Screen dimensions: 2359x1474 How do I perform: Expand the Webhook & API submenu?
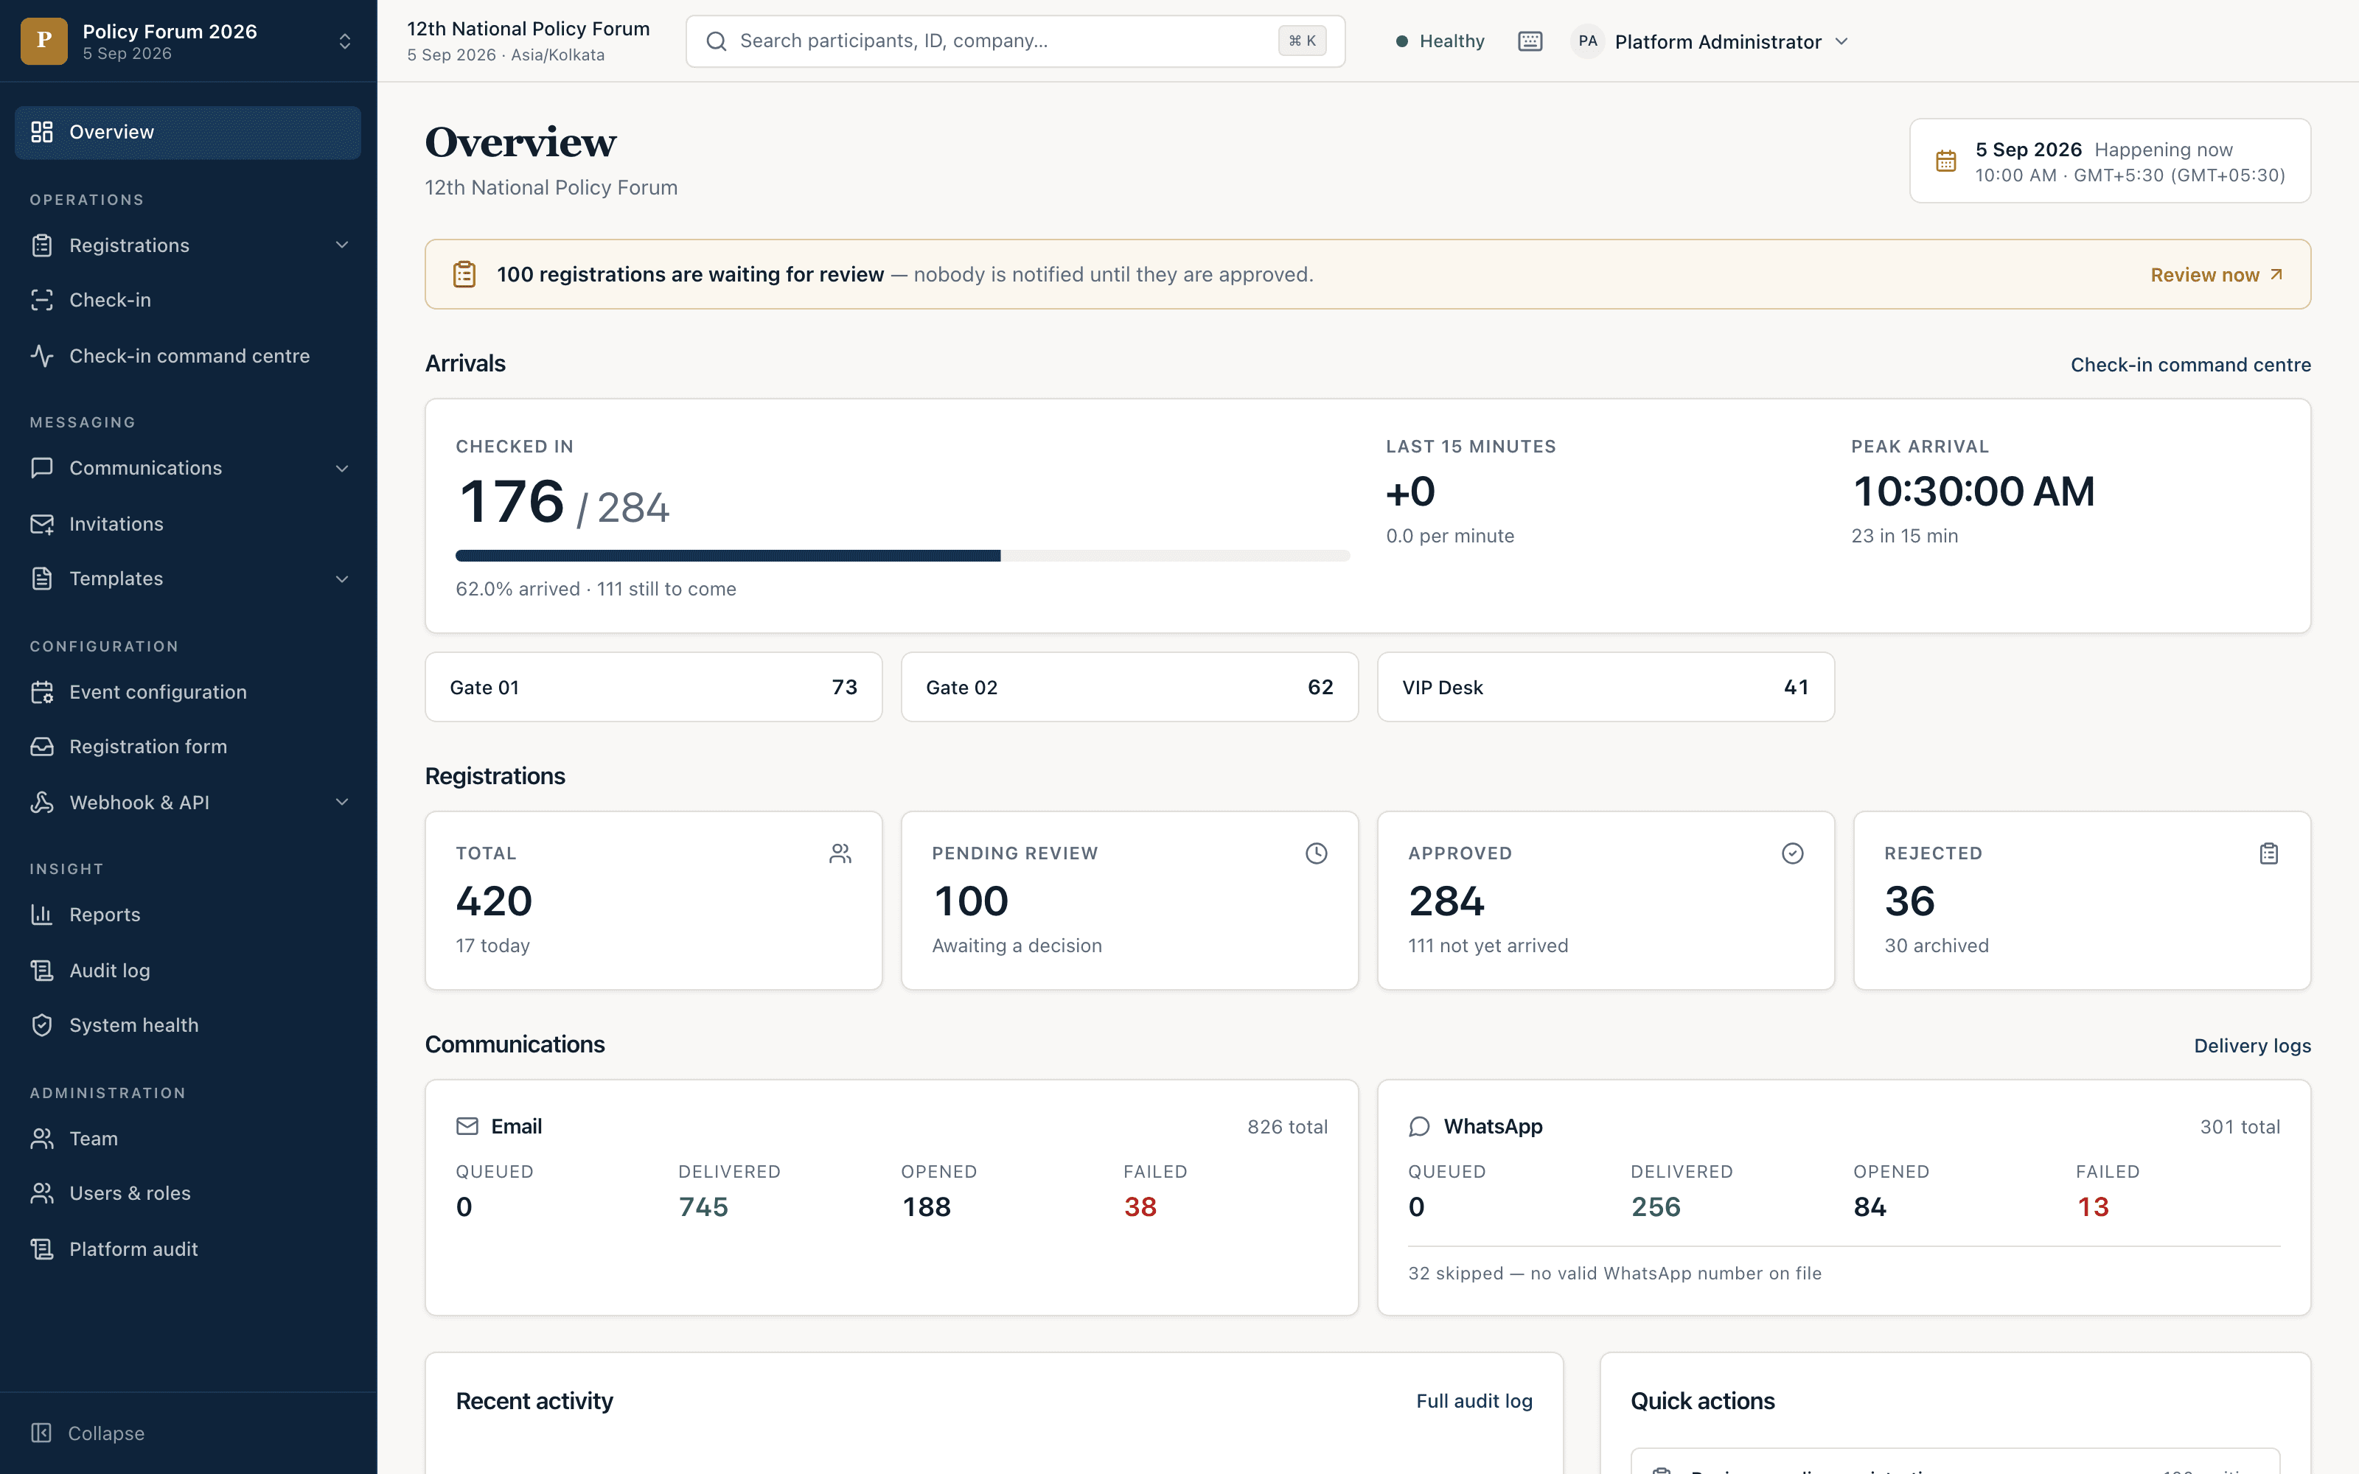tap(341, 803)
